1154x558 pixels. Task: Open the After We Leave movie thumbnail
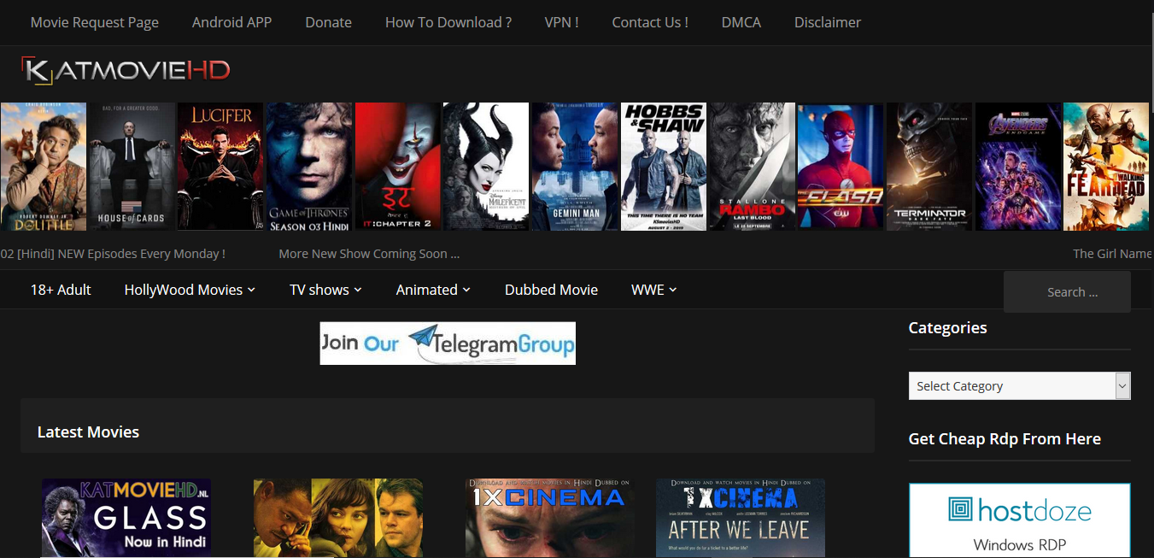(741, 518)
